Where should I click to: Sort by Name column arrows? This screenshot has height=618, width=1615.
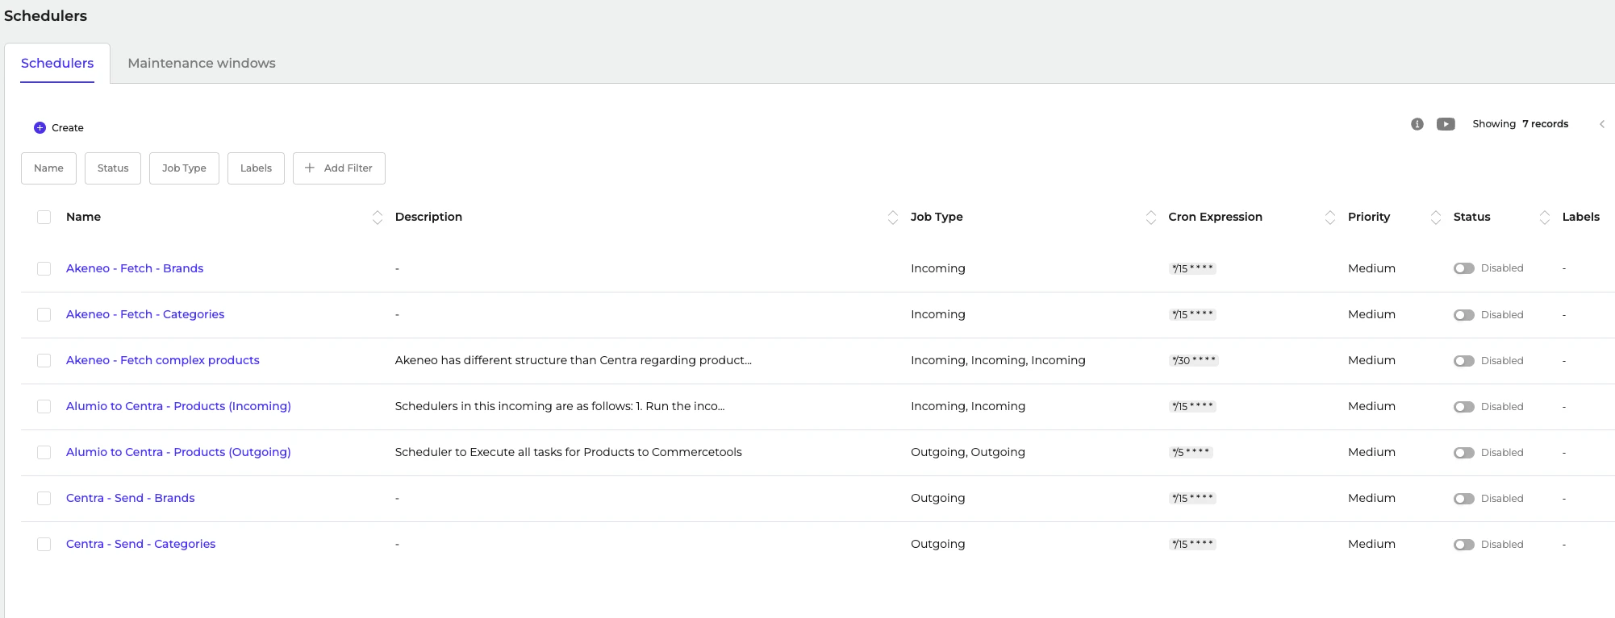click(x=377, y=217)
